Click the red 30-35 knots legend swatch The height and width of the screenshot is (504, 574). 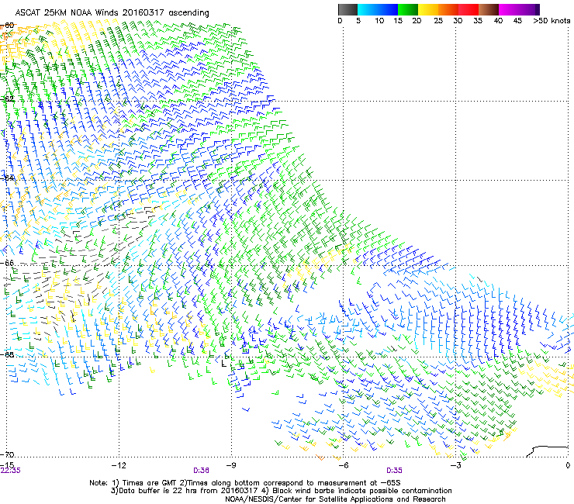(x=469, y=9)
